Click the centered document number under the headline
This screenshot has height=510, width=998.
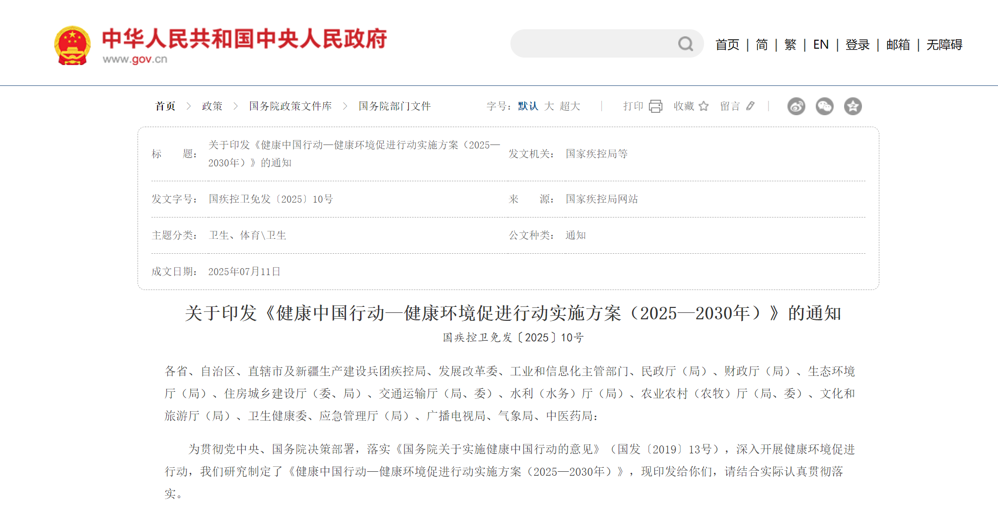[513, 338]
